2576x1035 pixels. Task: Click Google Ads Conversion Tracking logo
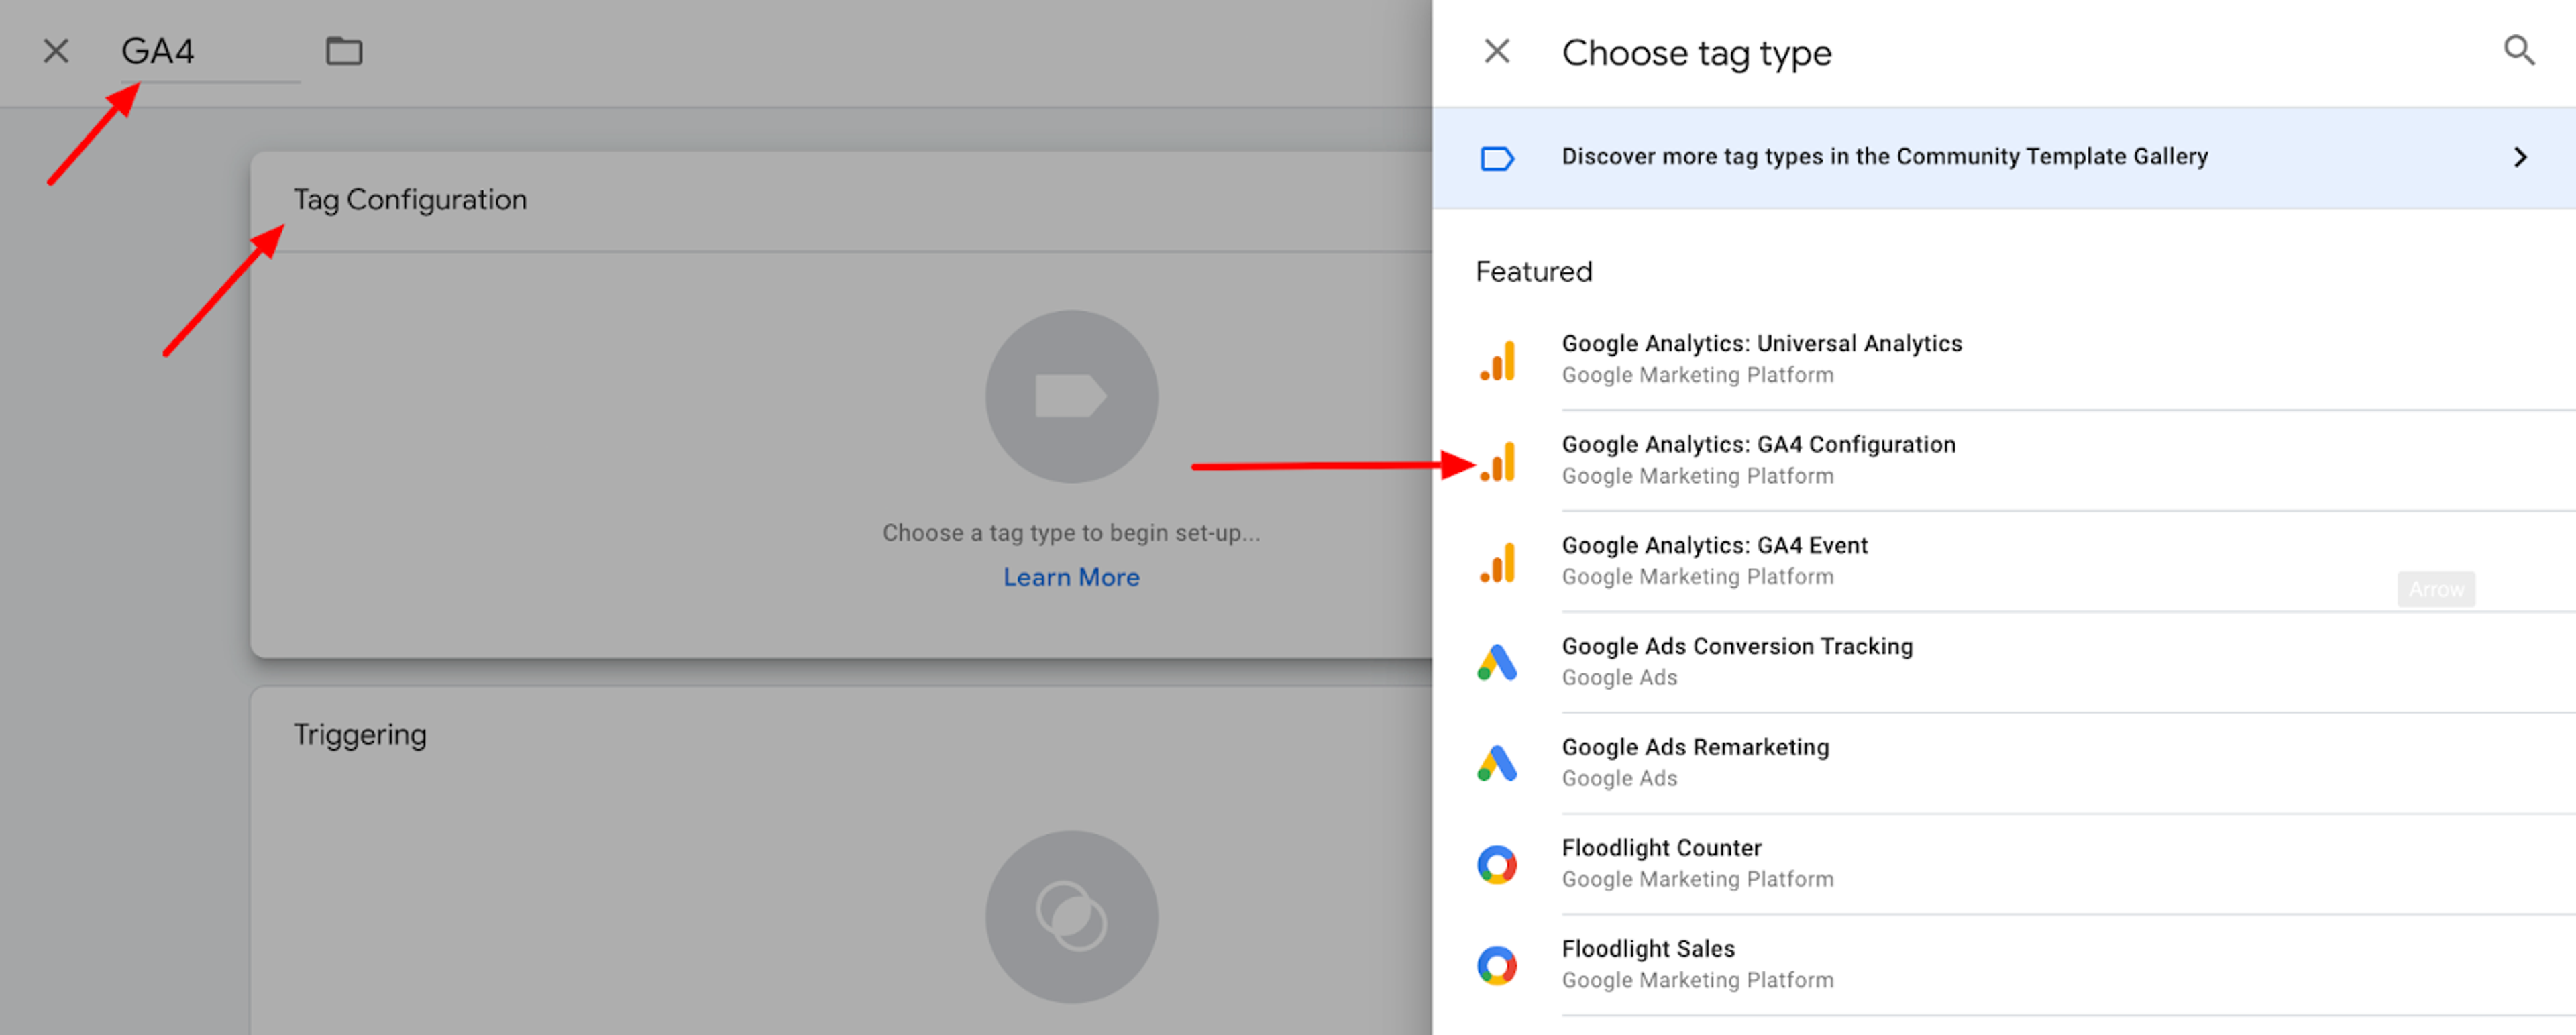pyautogui.click(x=1497, y=662)
